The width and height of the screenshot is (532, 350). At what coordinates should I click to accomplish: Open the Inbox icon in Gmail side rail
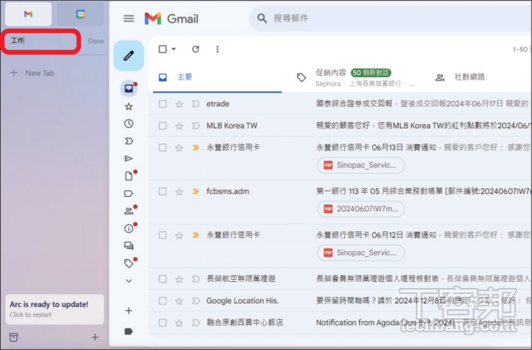pyautogui.click(x=129, y=89)
